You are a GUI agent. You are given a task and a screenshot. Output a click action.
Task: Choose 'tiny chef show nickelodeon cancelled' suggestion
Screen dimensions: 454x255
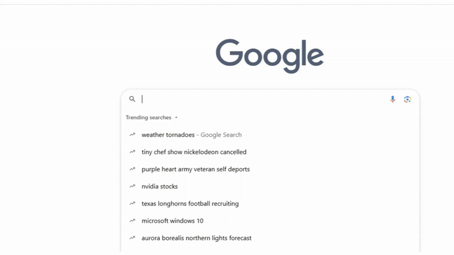(x=194, y=152)
